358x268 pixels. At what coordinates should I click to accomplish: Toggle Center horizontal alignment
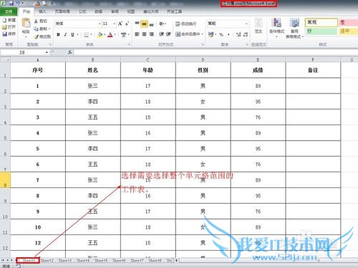tap(144, 34)
